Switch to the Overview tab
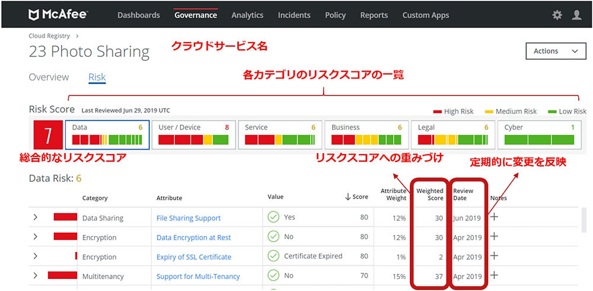Image resolution: width=593 pixels, height=291 pixels. [x=49, y=77]
